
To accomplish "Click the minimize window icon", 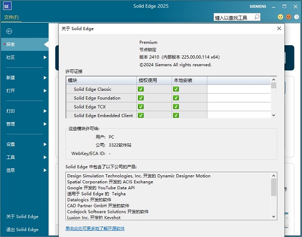I will point(275,6).
